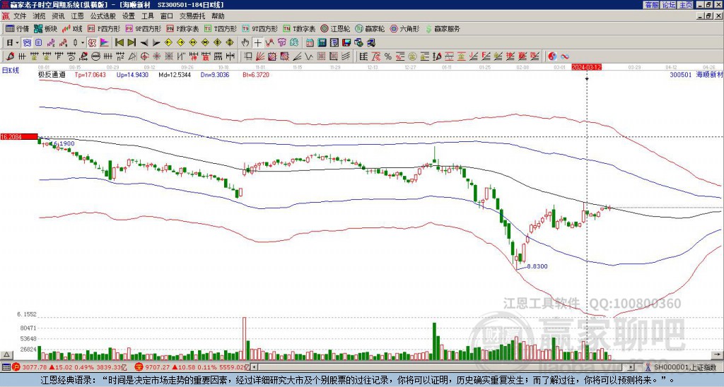The image size is (724, 387).
Task: Open the 帮助 menu
Action: coord(218,16)
